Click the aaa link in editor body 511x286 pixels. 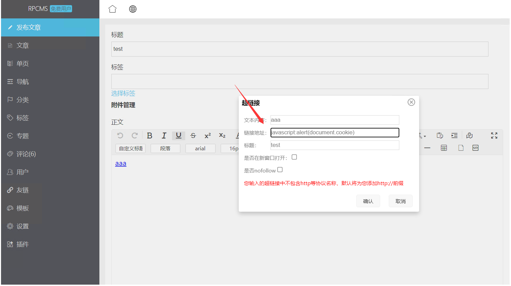coord(121,164)
